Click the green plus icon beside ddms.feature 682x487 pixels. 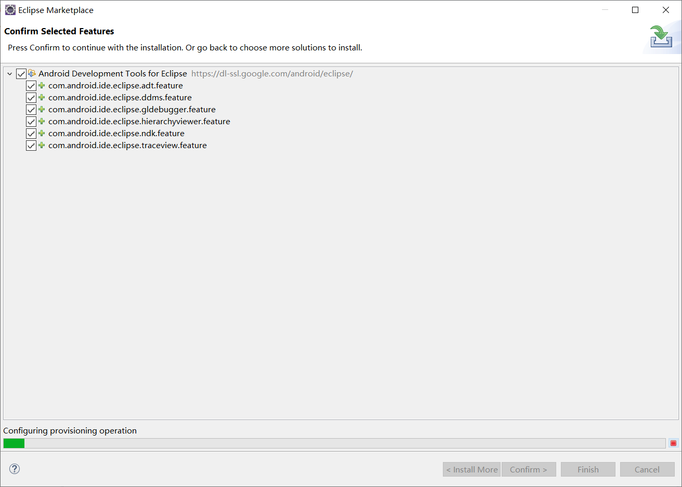click(x=42, y=97)
